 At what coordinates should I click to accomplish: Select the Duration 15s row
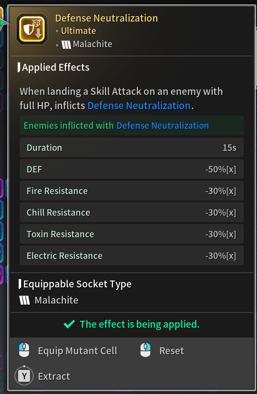tap(132, 147)
